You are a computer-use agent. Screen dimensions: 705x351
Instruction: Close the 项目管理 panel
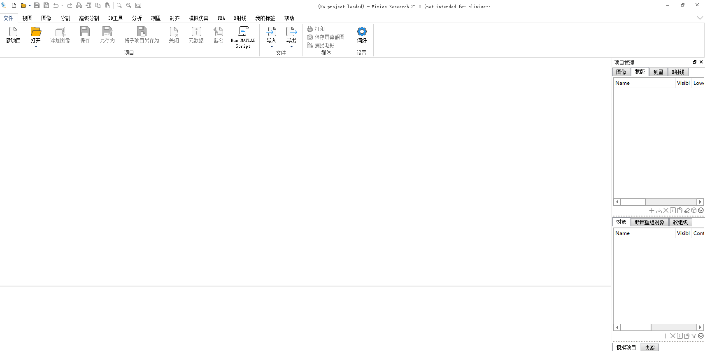(x=701, y=62)
